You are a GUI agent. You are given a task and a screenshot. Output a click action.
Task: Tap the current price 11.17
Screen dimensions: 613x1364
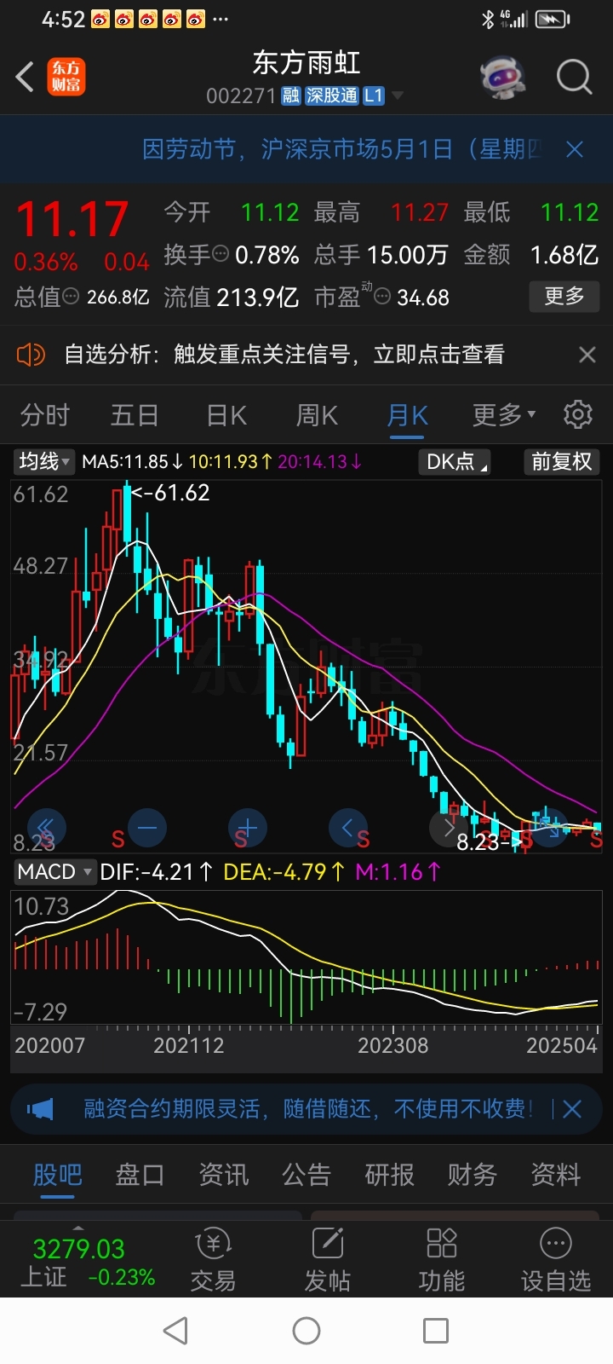point(72,220)
